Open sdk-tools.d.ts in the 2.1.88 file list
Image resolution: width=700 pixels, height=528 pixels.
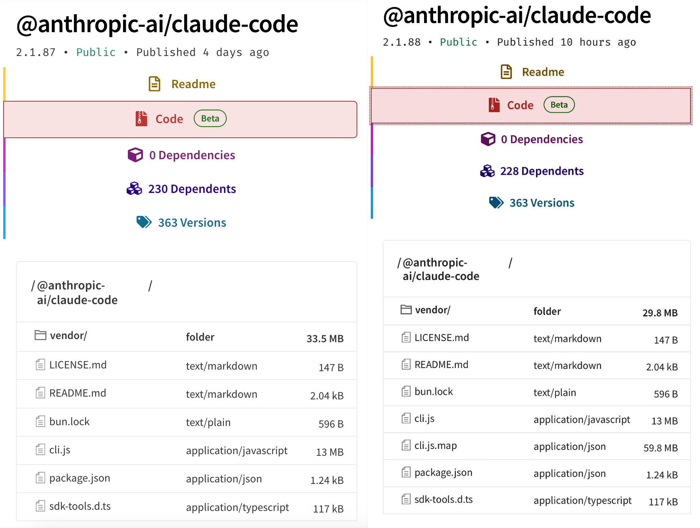pos(444,499)
